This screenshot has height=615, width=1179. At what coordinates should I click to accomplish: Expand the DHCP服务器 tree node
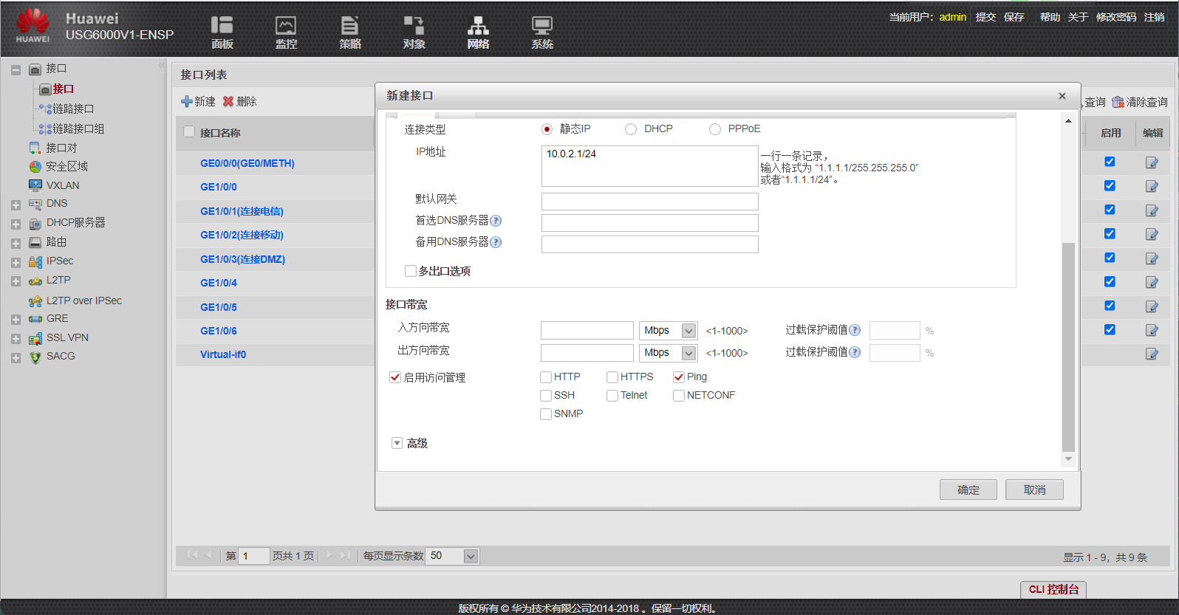pos(16,224)
